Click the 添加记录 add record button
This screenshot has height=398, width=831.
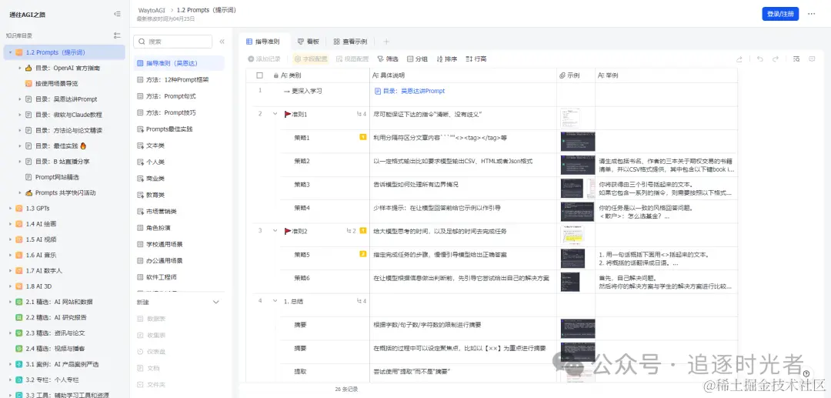point(265,59)
